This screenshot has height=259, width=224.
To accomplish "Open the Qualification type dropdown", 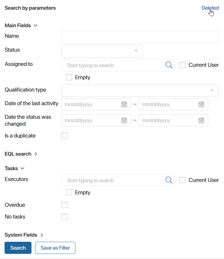I will coord(140,91).
